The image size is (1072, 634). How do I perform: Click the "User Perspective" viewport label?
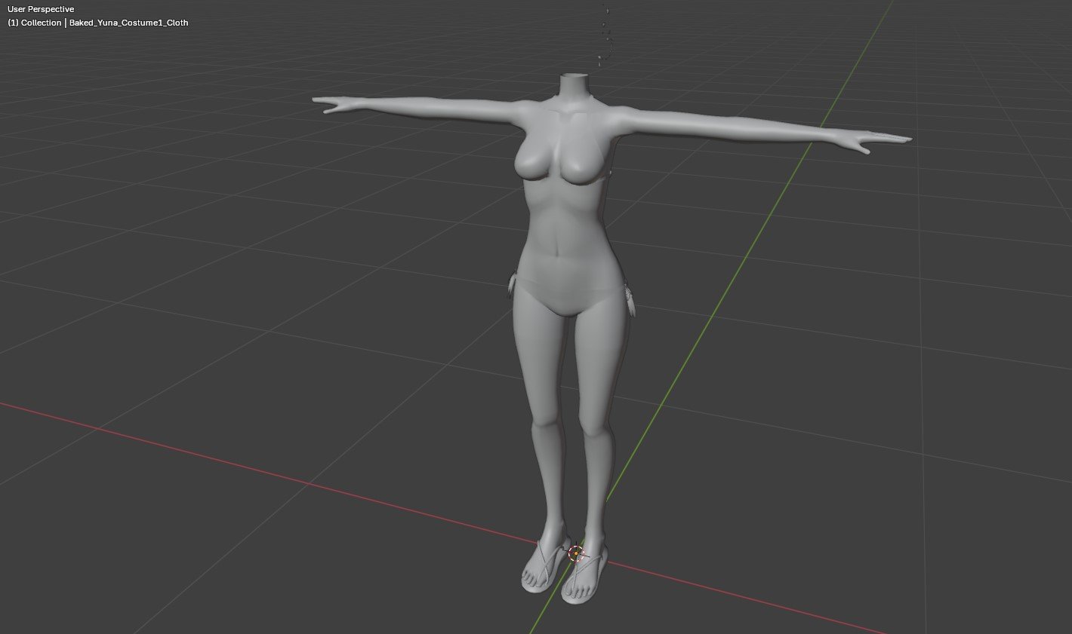point(41,9)
